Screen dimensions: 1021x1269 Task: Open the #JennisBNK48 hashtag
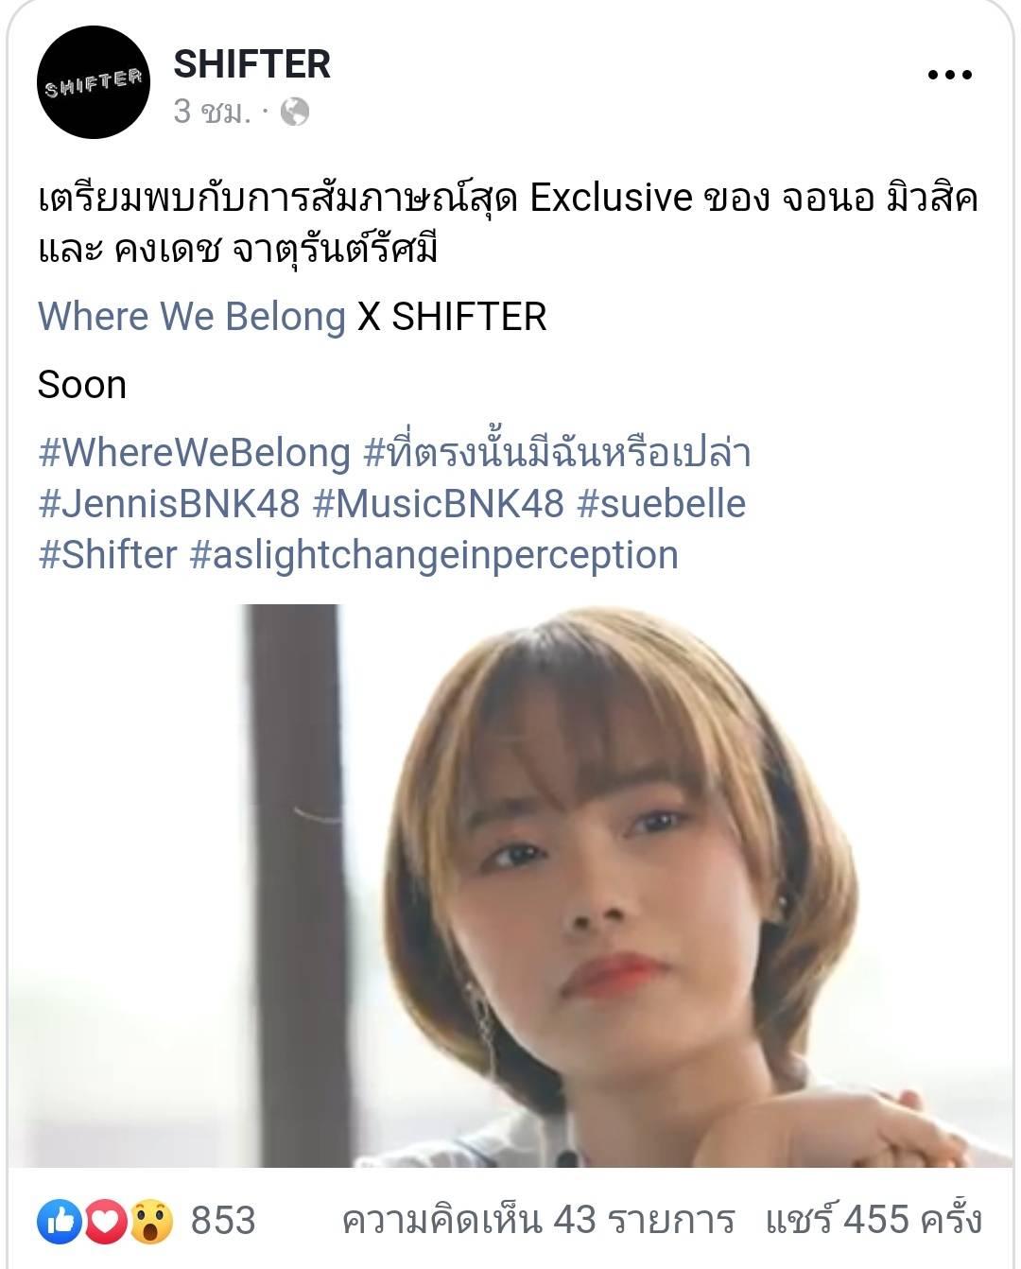click(x=169, y=504)
